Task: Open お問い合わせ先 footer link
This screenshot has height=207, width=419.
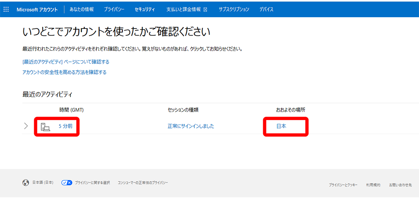Action: pos(400,185)
